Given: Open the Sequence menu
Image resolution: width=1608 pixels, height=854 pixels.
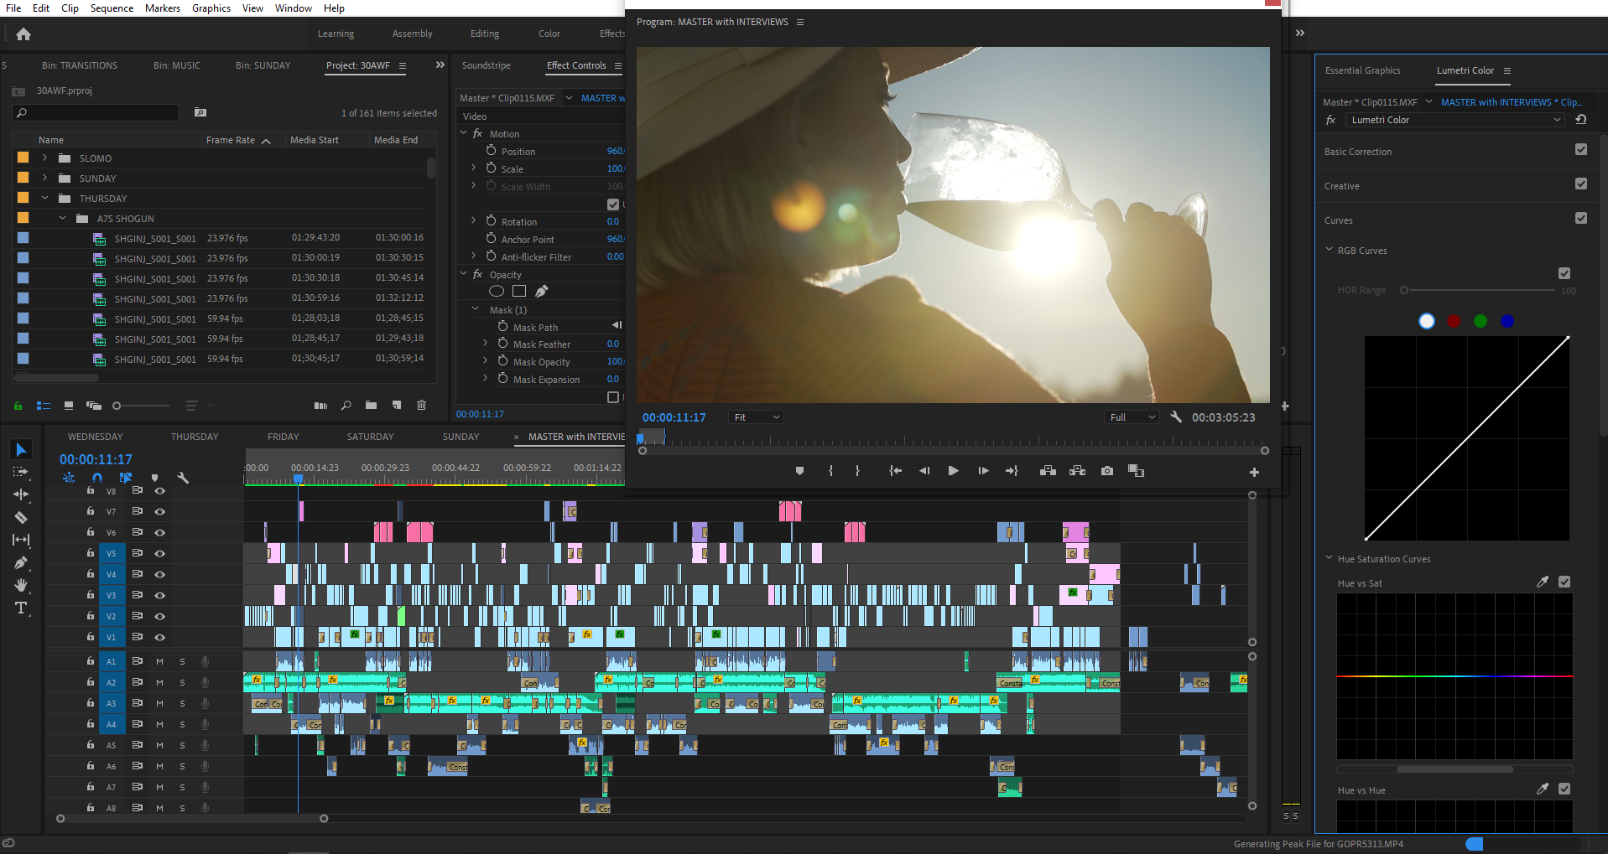Looking at the screenshot, I should [112, 8].
